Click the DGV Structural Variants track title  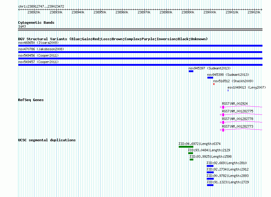[113, 39]
